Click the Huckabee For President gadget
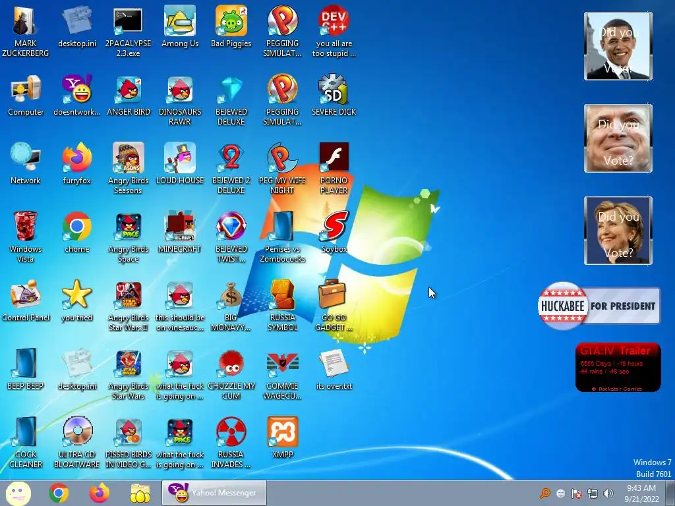This screenshot has height=506, width=675. tap(599, 306)
